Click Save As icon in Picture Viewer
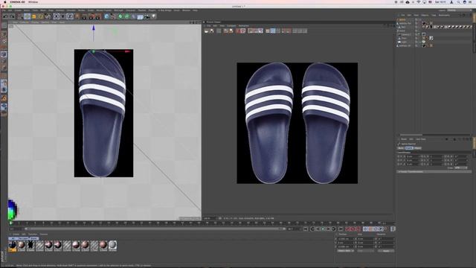 (211, 31)
